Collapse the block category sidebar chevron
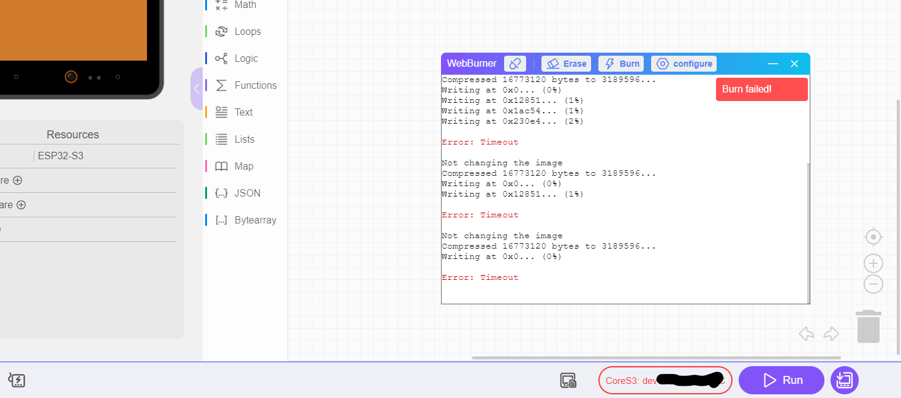 coord(197,89)
